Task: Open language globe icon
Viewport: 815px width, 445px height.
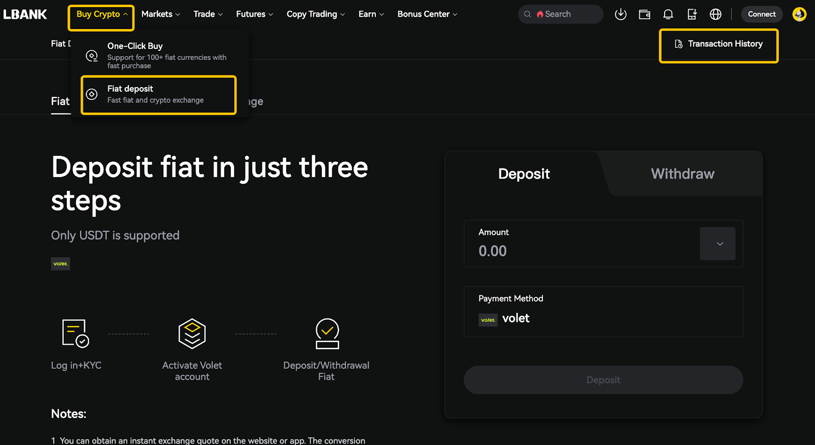Action: (716, 14)
